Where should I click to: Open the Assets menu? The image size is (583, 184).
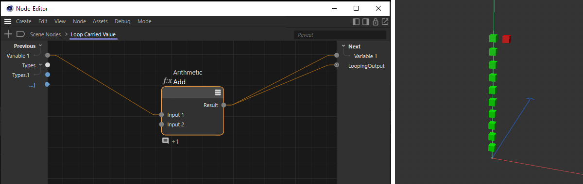(x=100, y=21)
